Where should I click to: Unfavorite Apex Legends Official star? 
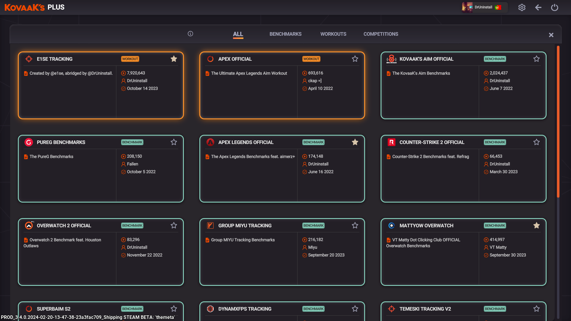[x=355, y=142]
